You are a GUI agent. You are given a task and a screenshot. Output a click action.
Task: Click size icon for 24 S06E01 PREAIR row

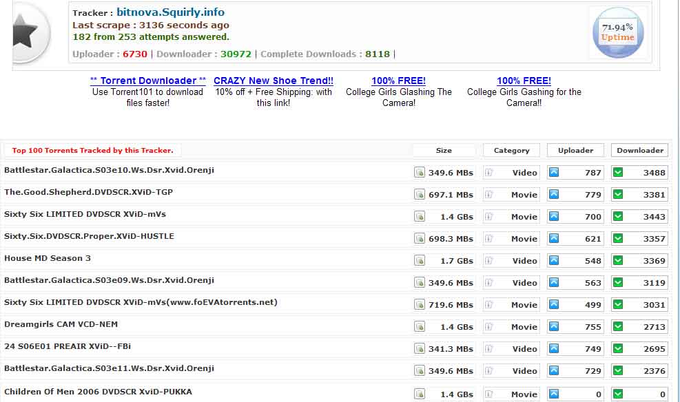420,349
